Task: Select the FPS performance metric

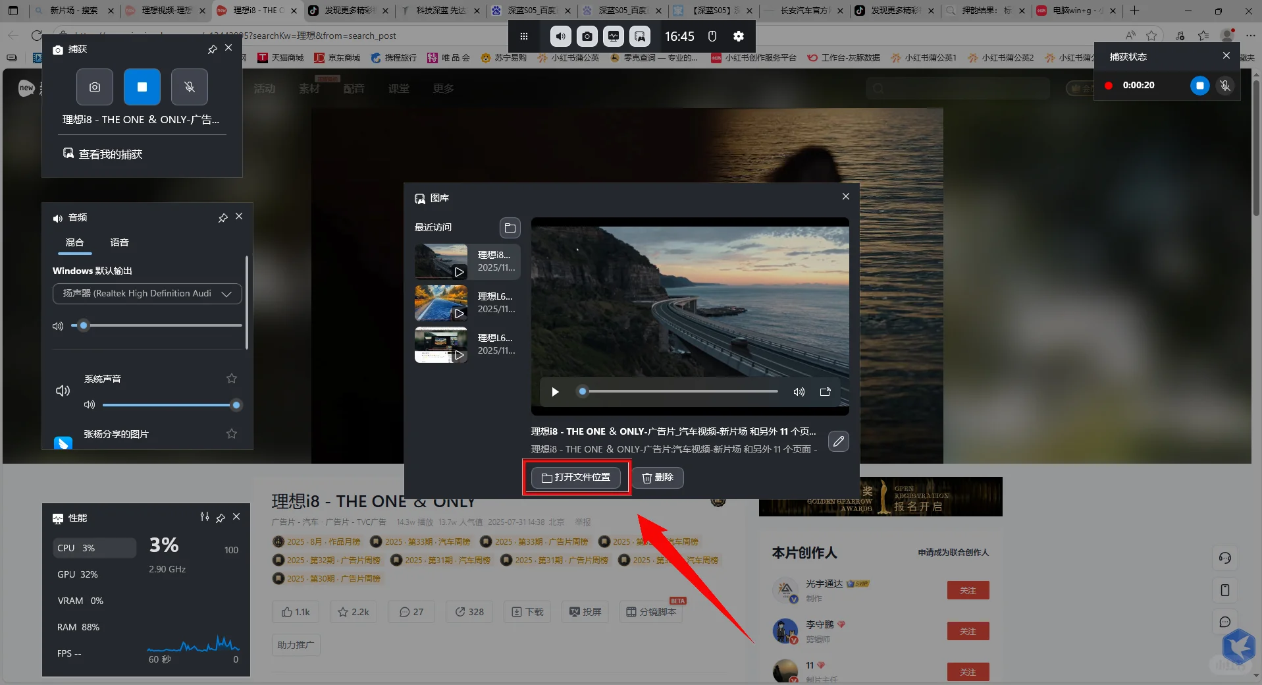Action: point(95,653)
